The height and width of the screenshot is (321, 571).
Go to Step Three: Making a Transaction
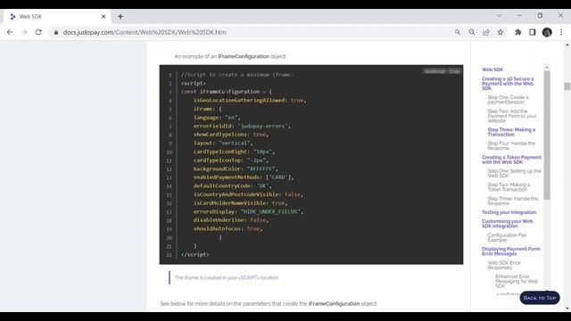point(511,132)
